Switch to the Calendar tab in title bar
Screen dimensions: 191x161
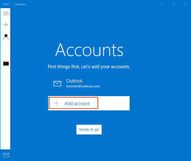coord(19,4)
